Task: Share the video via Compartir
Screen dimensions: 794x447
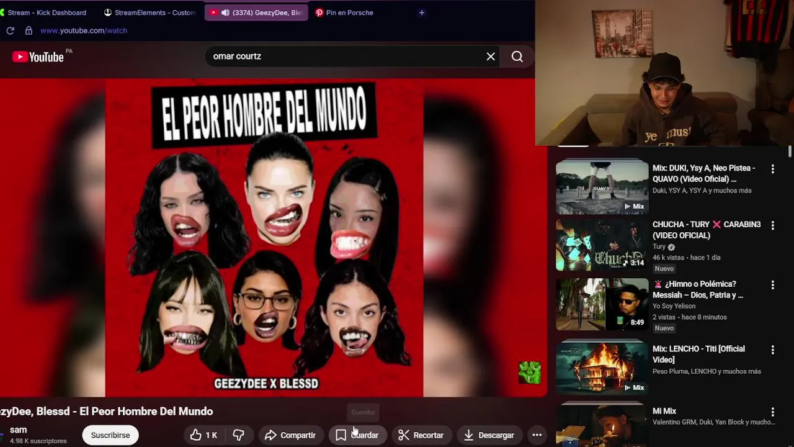Action: [290, 435]
